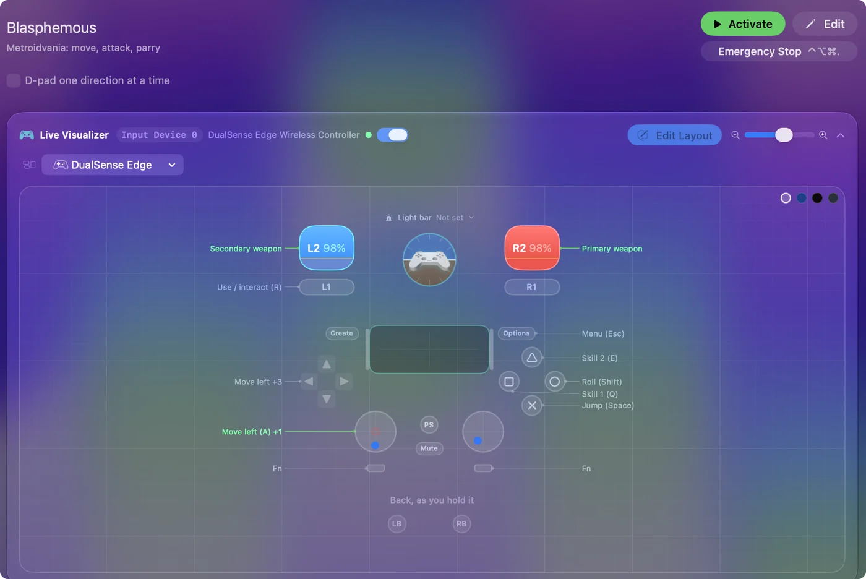866x579 pixels.
Task: Click the D-pad right arrow
Action: point(344,382)
